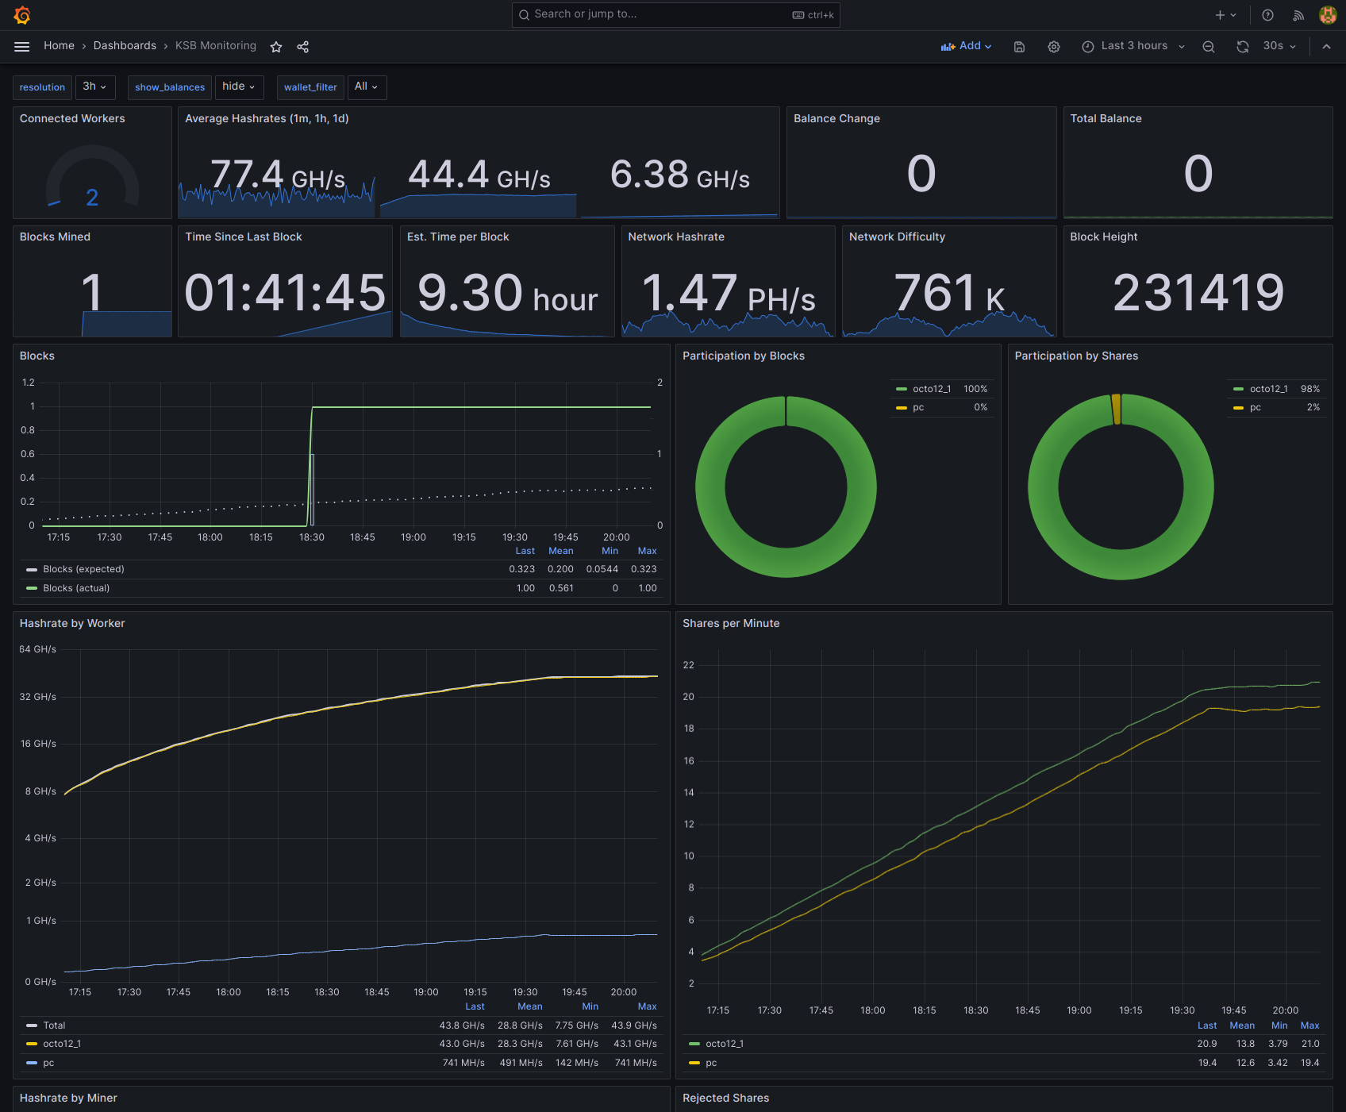This screenshot has width=1346, height=1112.
Task: Open Hashrate by Miner panel title
Action: (68, 1098)
